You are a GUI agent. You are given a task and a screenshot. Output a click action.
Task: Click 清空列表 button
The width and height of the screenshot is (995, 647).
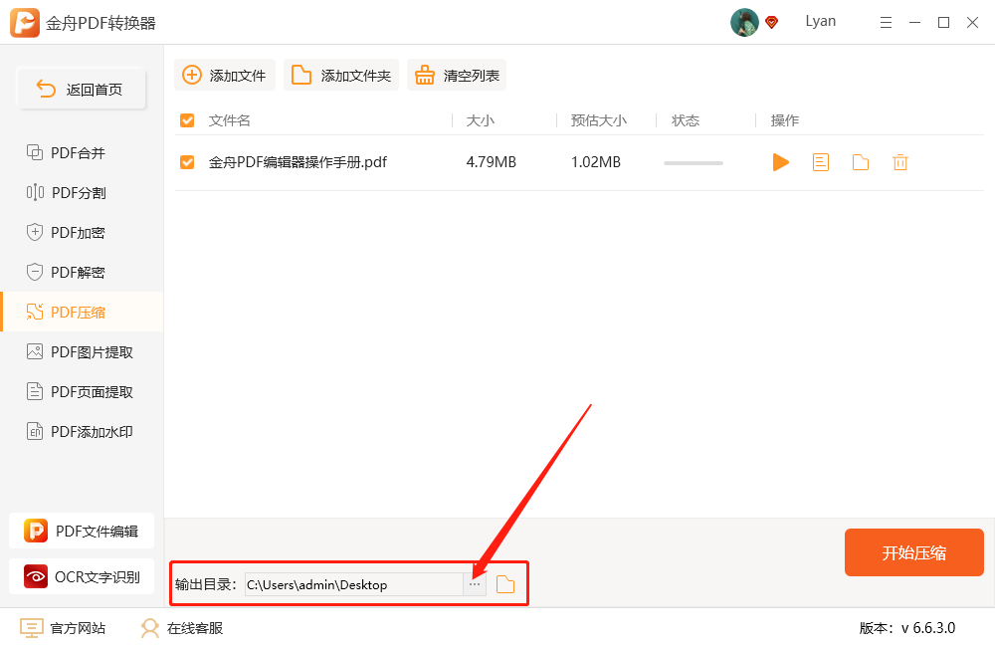pyautogui.click(x=457, y=75)
